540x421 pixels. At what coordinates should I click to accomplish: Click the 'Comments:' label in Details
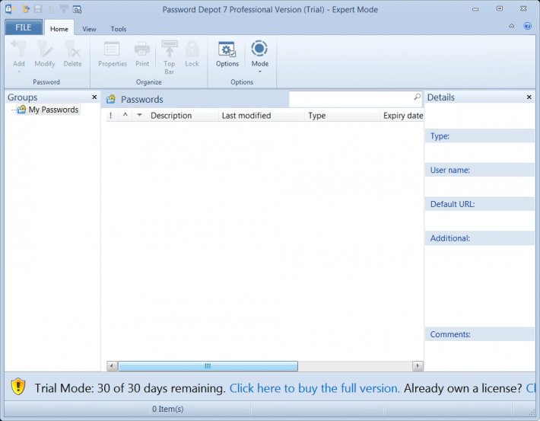(450, 334)
